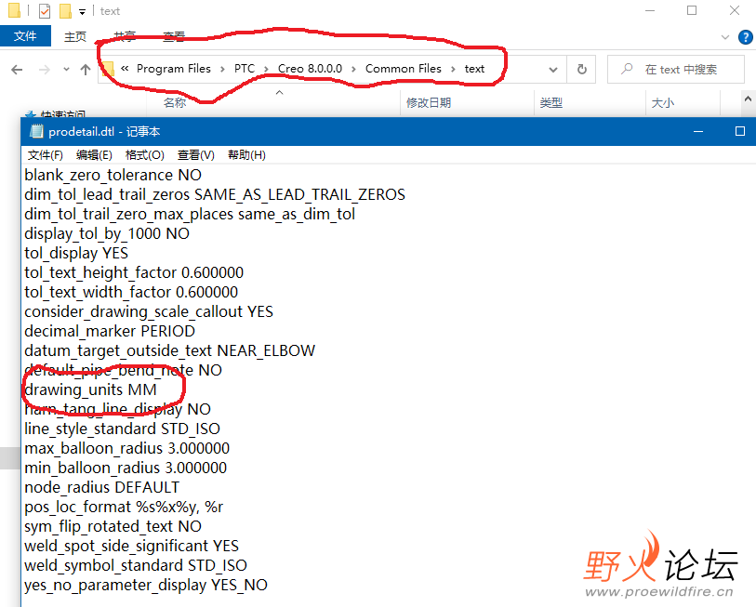This screenshot has width=756, height=607.
Task: Click Explorer file list scroll-up arrow
Action: pos(748,99)
